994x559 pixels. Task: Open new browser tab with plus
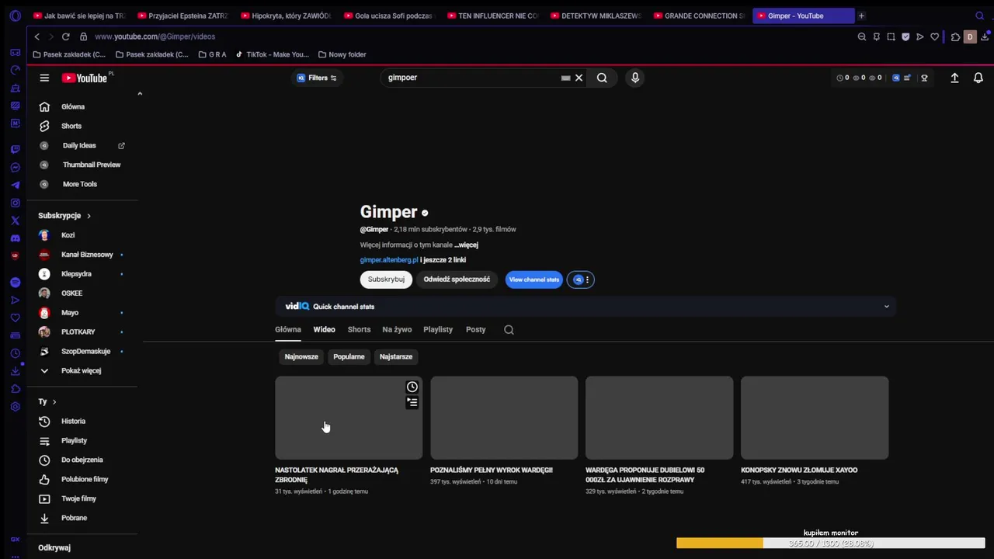pyautogui.click(x=861, y=16)
